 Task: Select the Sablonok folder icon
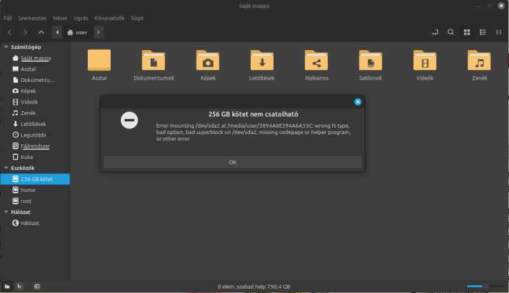(x=370, y=60)
